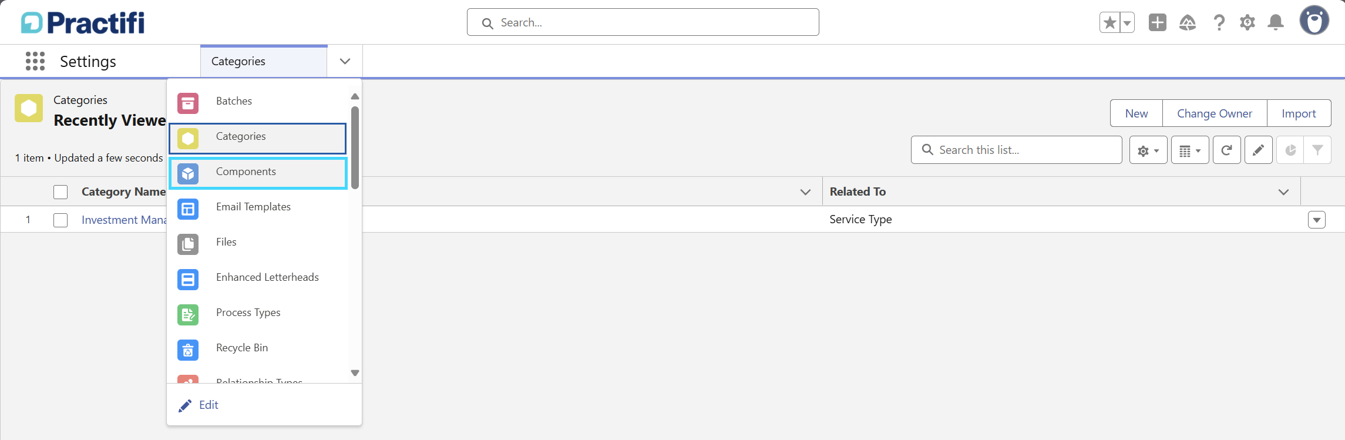This screenshot has width=1345, height=440.
Task: Expand Category Name column menu chevron
Action: click(x=805, y=192)
